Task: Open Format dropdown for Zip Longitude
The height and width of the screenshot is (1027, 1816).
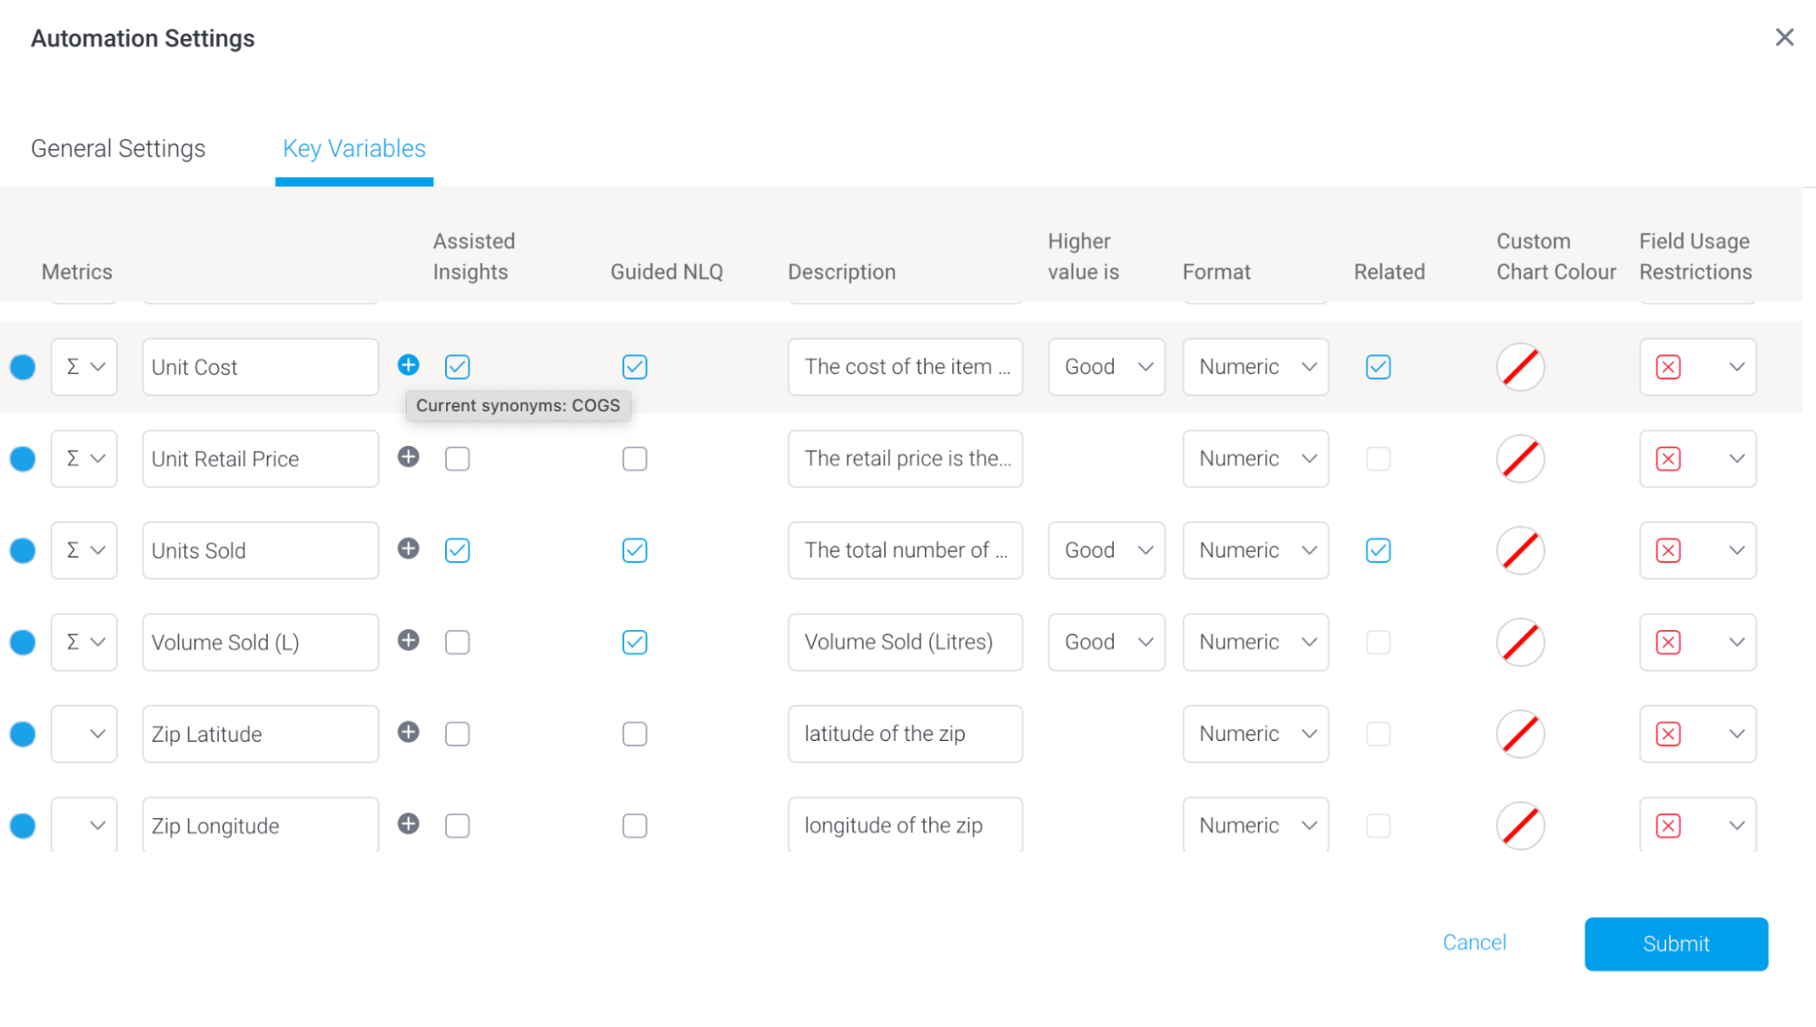Action: (1255, 825)
